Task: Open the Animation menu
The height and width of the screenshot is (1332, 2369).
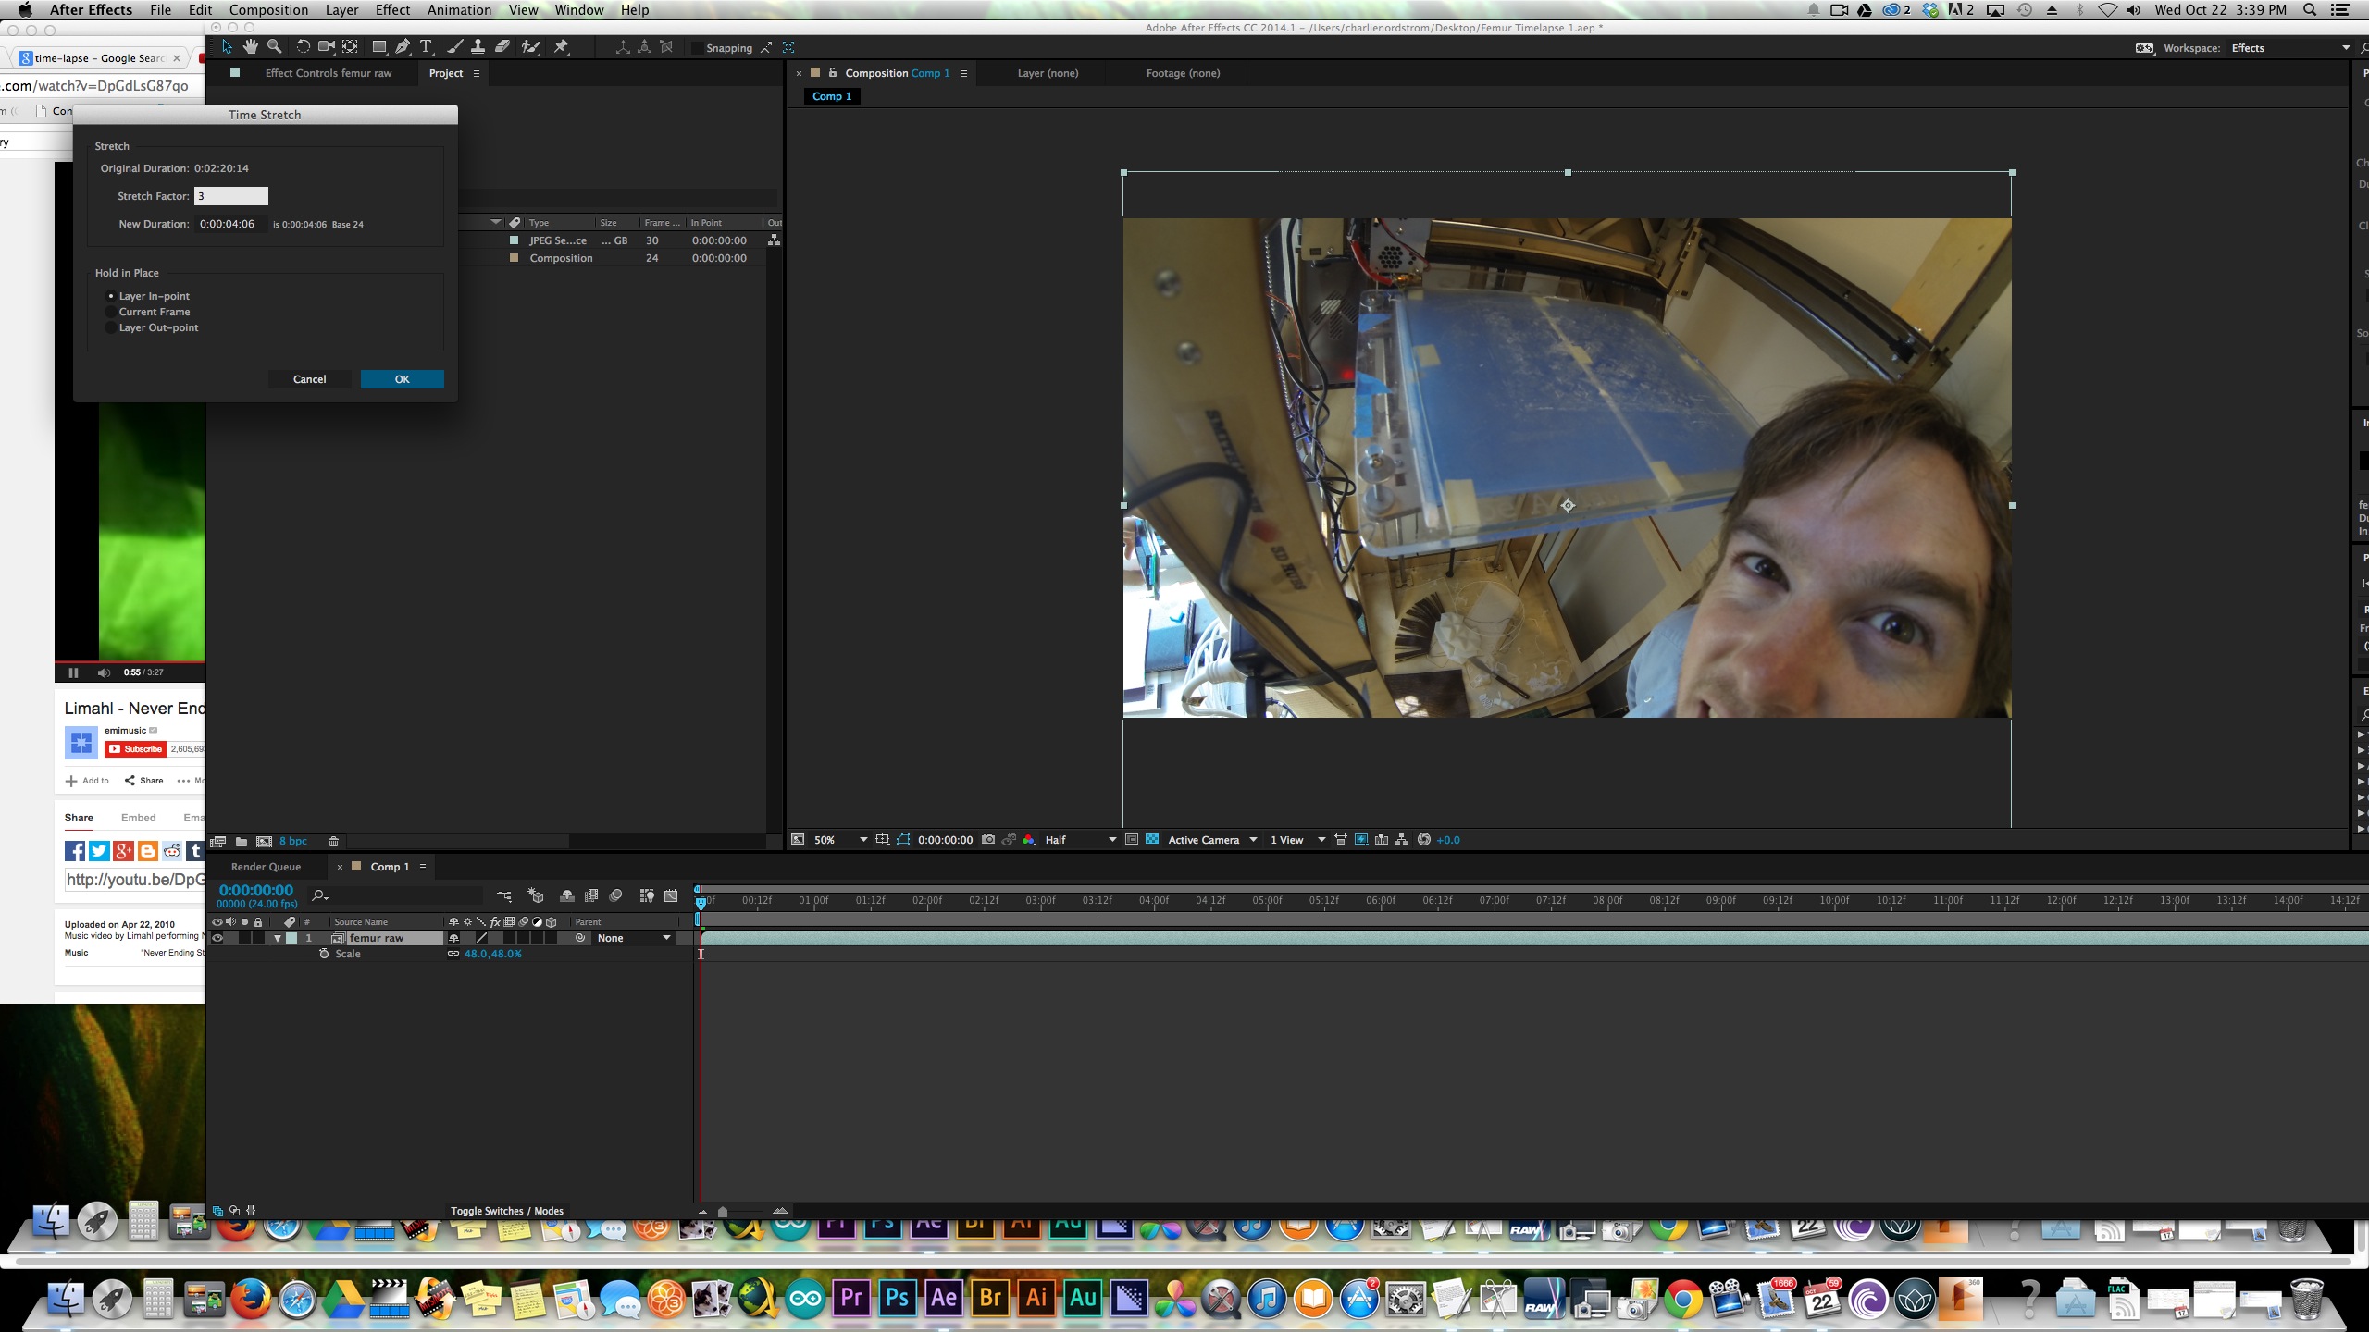Action: click(x=459, y=10)
